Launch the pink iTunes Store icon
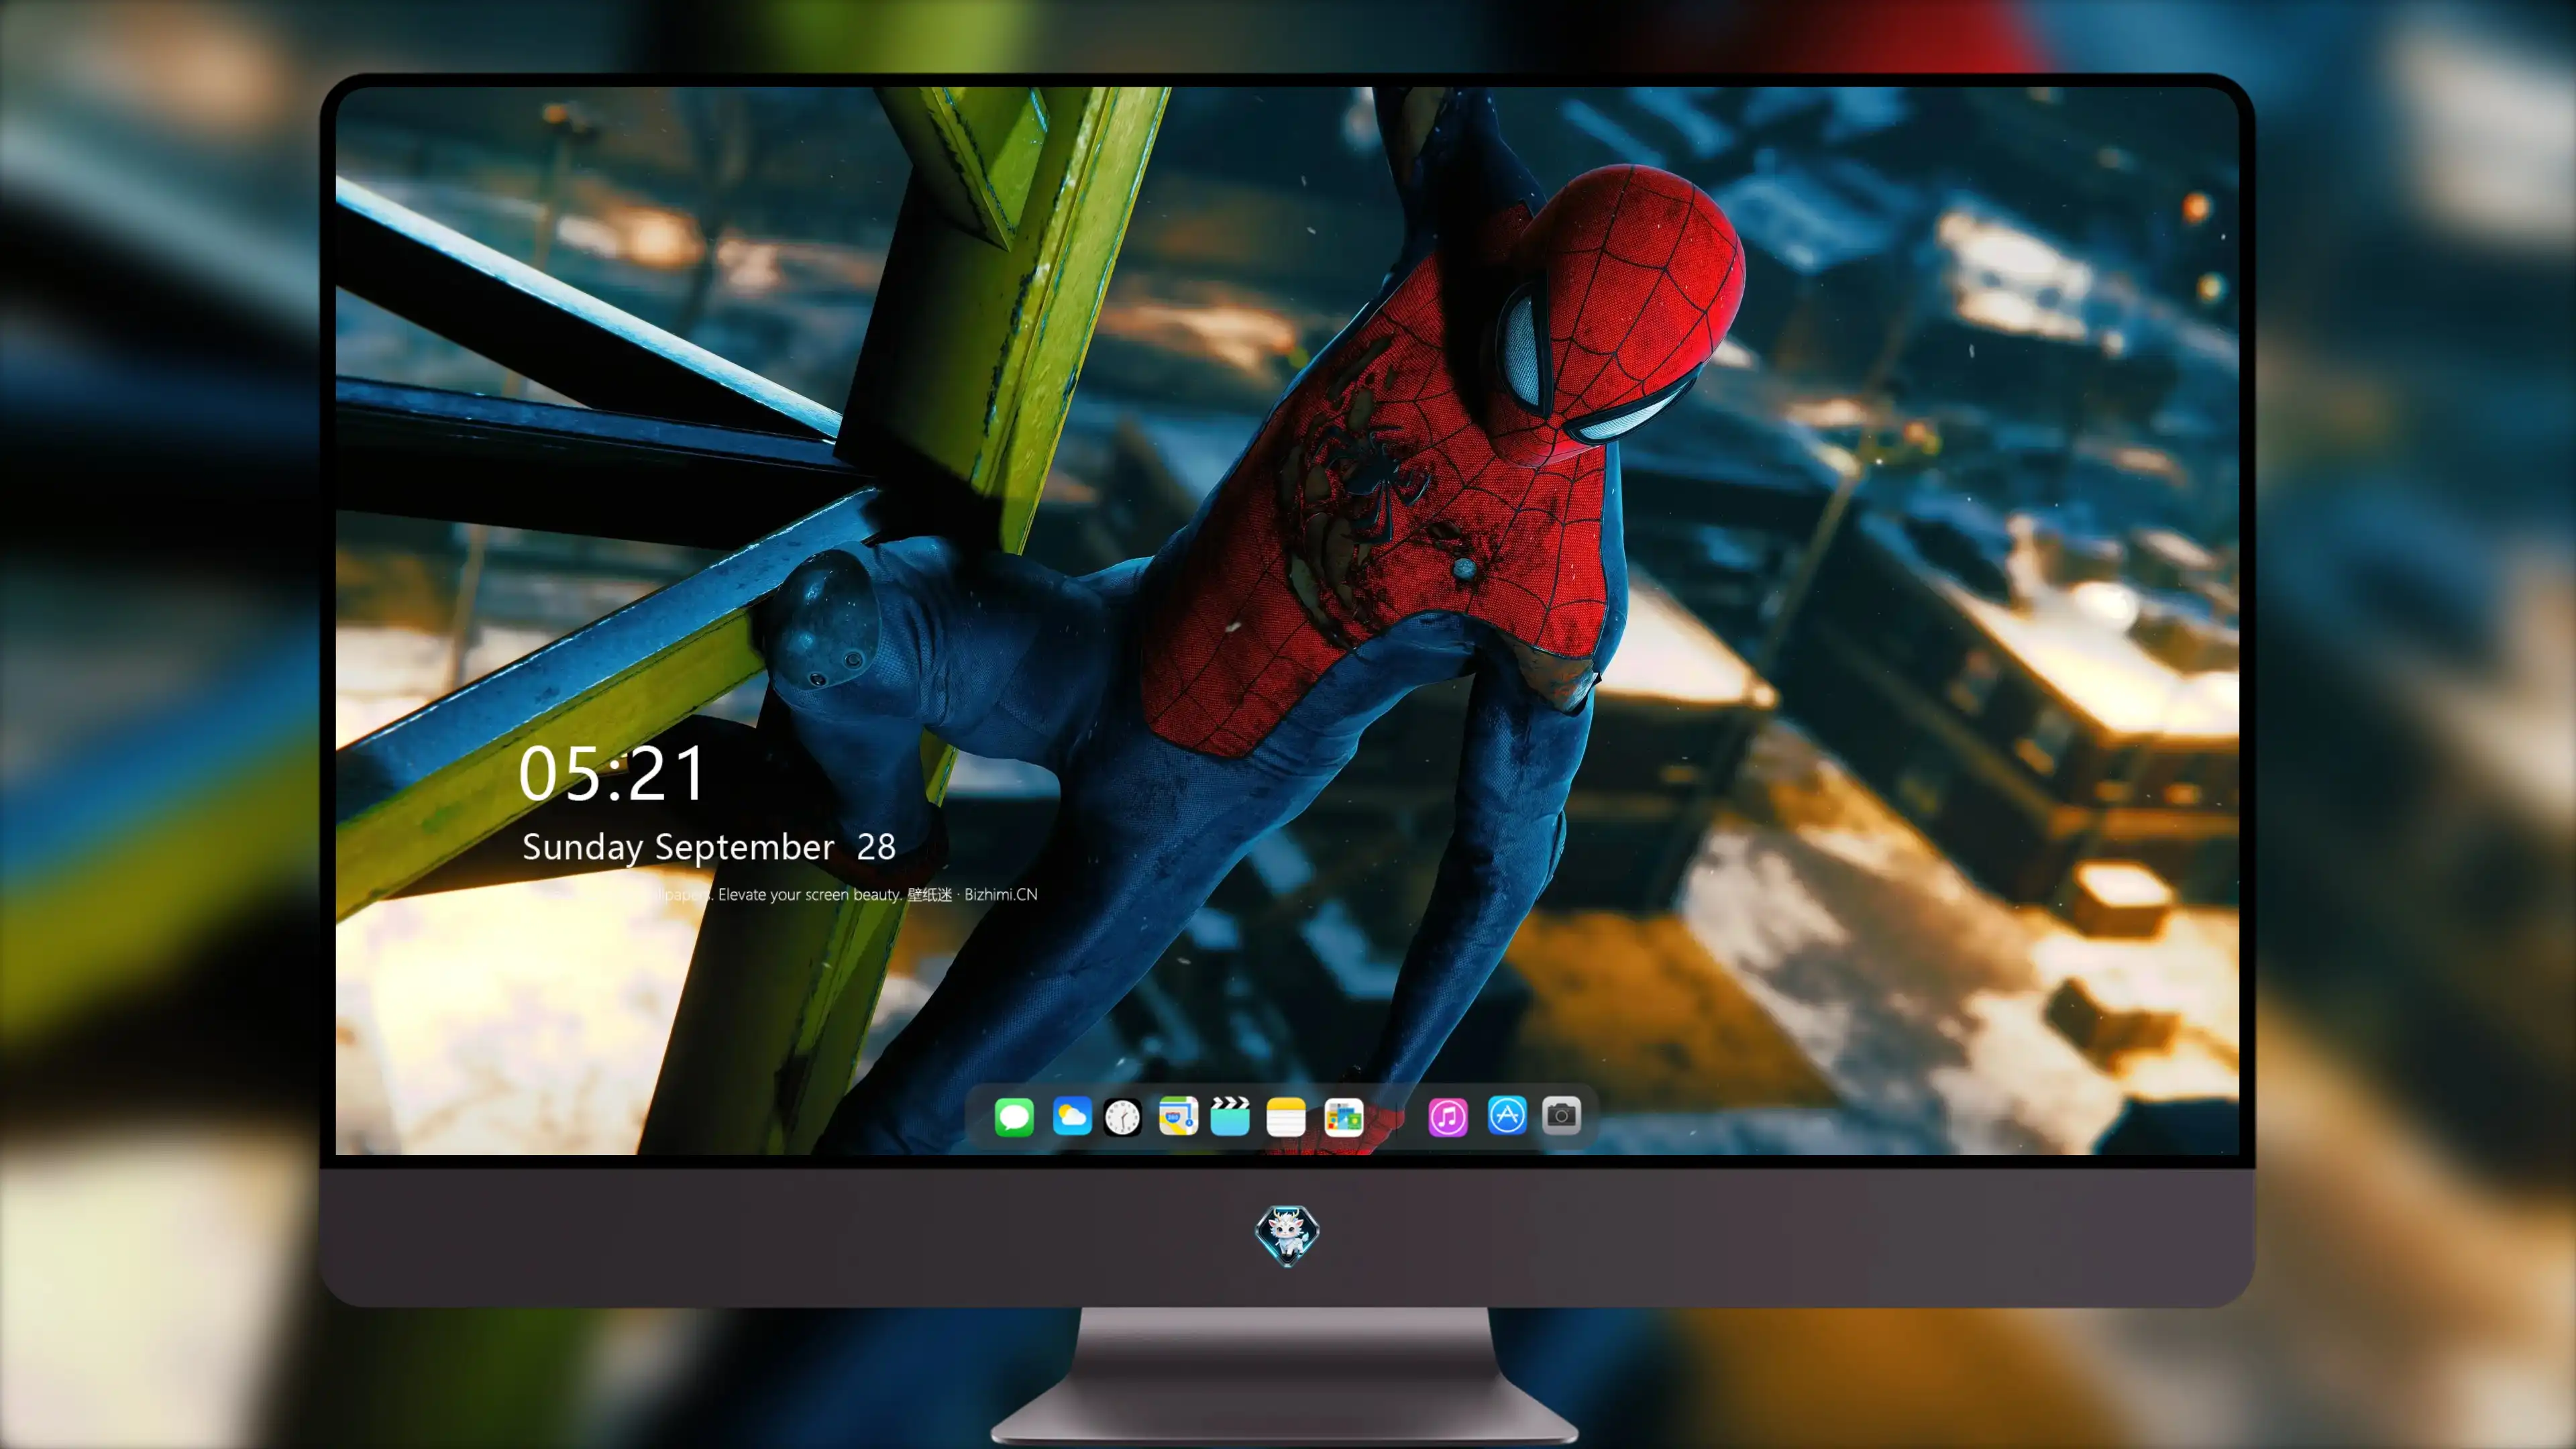Screen dimensions: 2576x1449 coord(1448,1116)
